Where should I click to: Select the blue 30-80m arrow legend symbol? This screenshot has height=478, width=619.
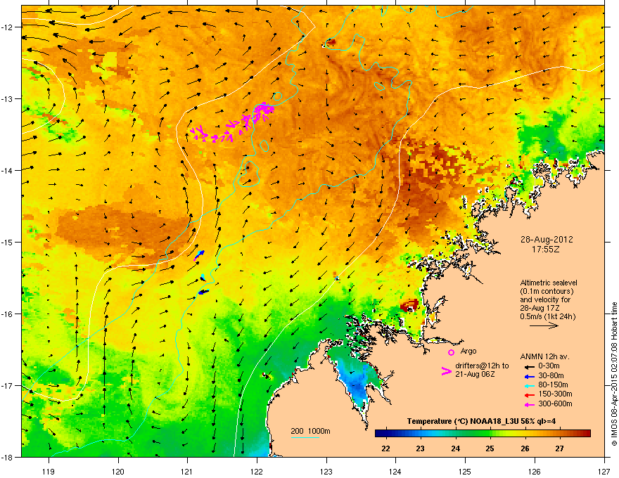(x=529, y=376)
